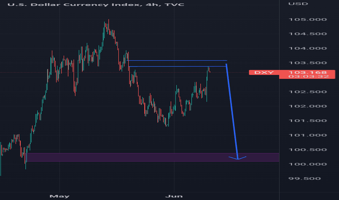The width and height of the screenshot is (339, 200).
Task: Click the 101.000 price axis label
Action: click(x=307, y=135)
